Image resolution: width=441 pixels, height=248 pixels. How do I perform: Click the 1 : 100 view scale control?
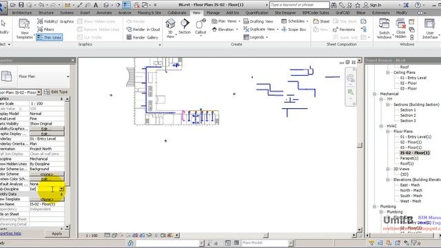tap(92, 236)
